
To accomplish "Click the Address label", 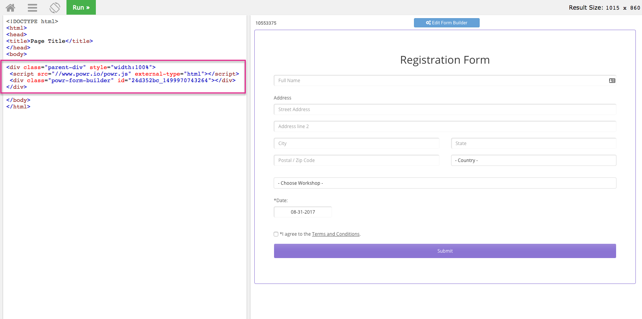I will coord(283,98).
